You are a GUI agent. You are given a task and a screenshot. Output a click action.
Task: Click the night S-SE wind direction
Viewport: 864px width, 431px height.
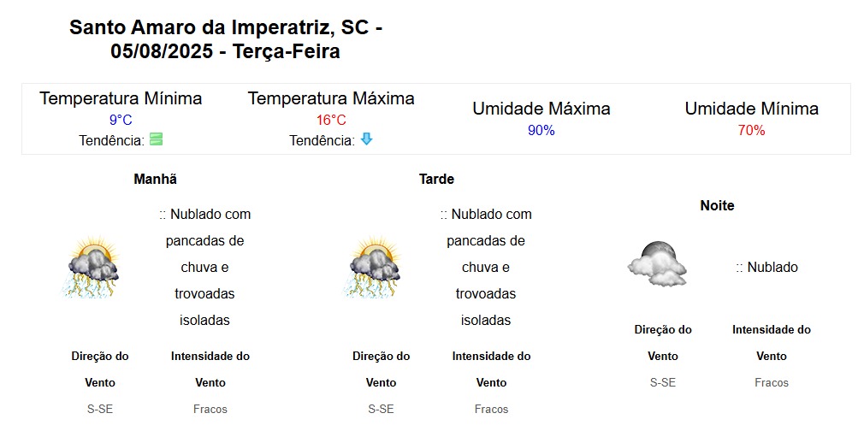(663, 382)
